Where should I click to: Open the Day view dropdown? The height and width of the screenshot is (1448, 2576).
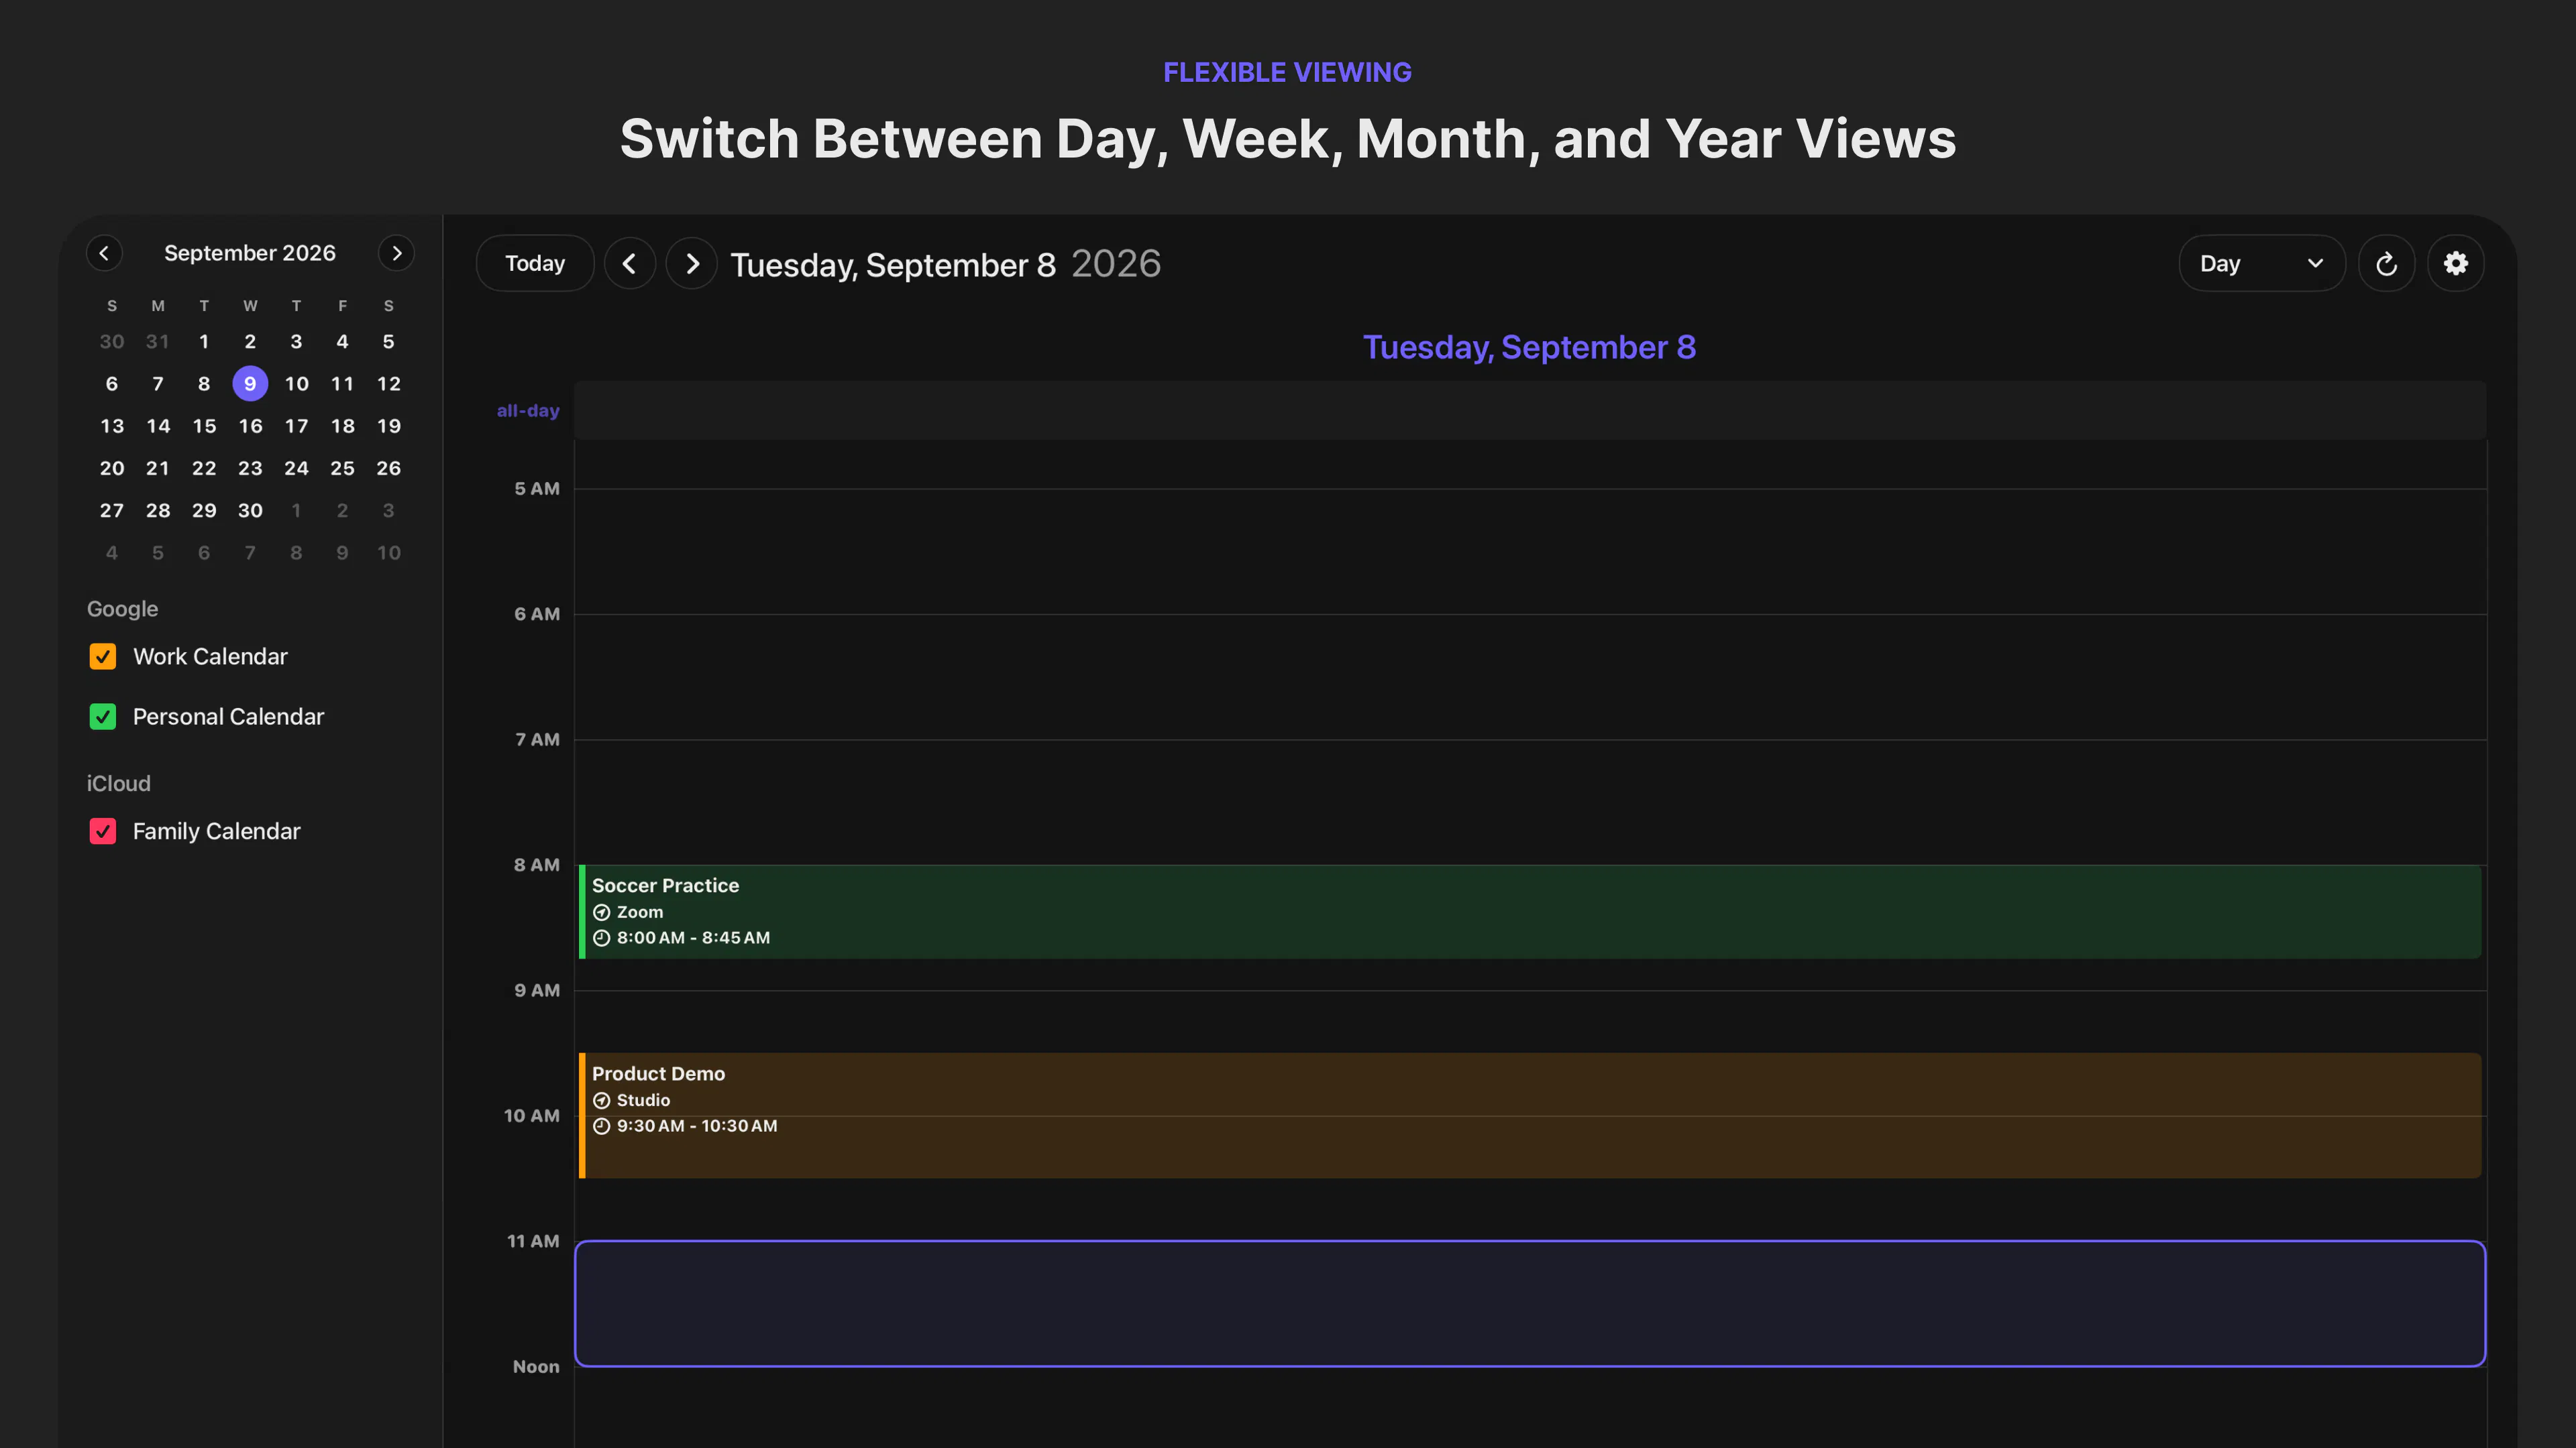point(2262,264)
